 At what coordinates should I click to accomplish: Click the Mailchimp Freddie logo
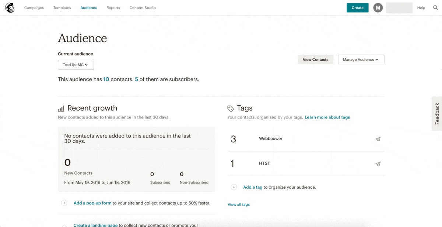point(10,8)
